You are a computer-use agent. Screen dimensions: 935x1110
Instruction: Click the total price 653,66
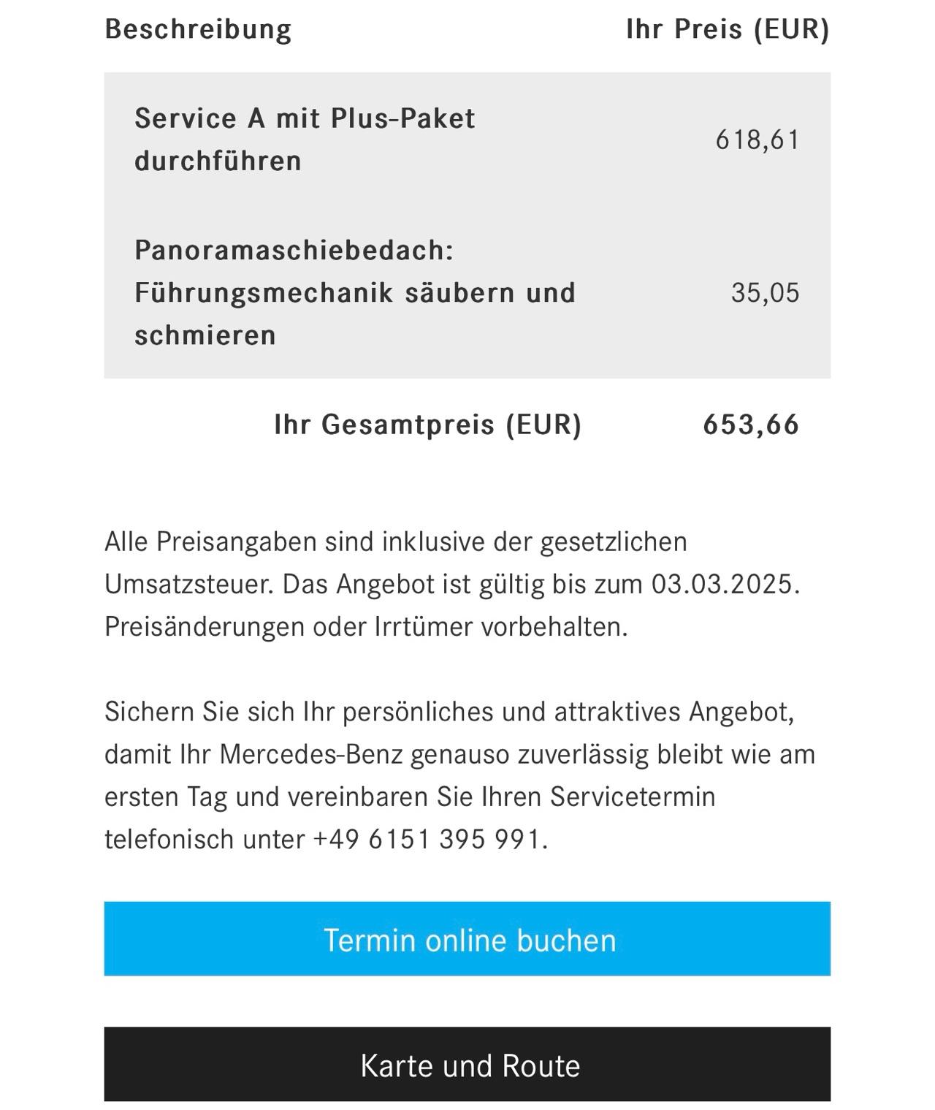[752, 425]
